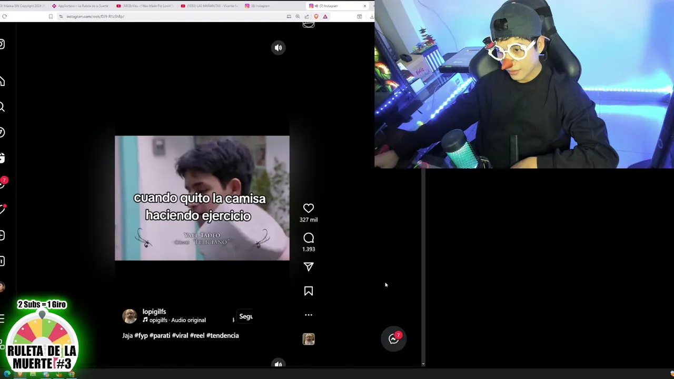Close the active '(7) Instagram' tab

click(364, 6)
